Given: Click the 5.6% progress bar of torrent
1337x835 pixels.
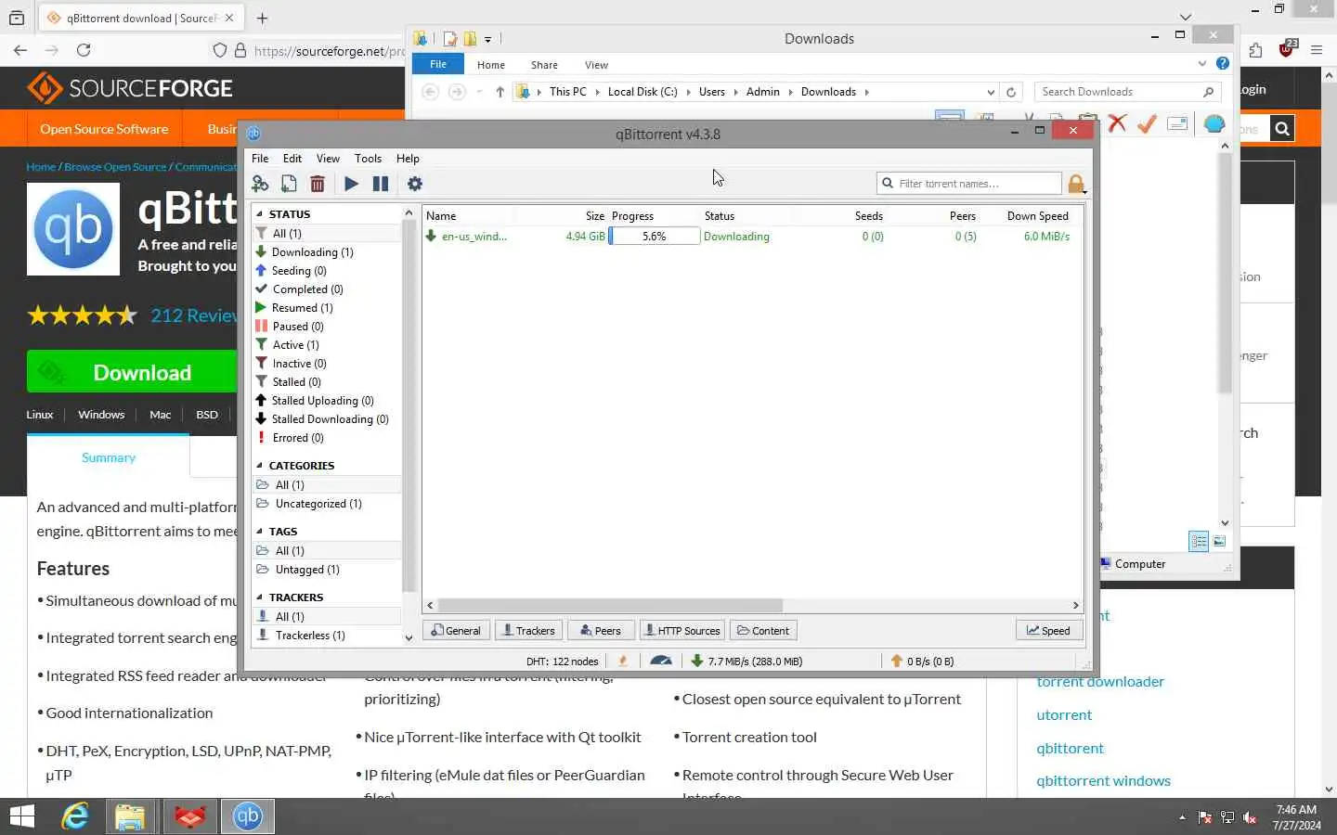Looking at the screenshot, I should [x=654, y=237].
